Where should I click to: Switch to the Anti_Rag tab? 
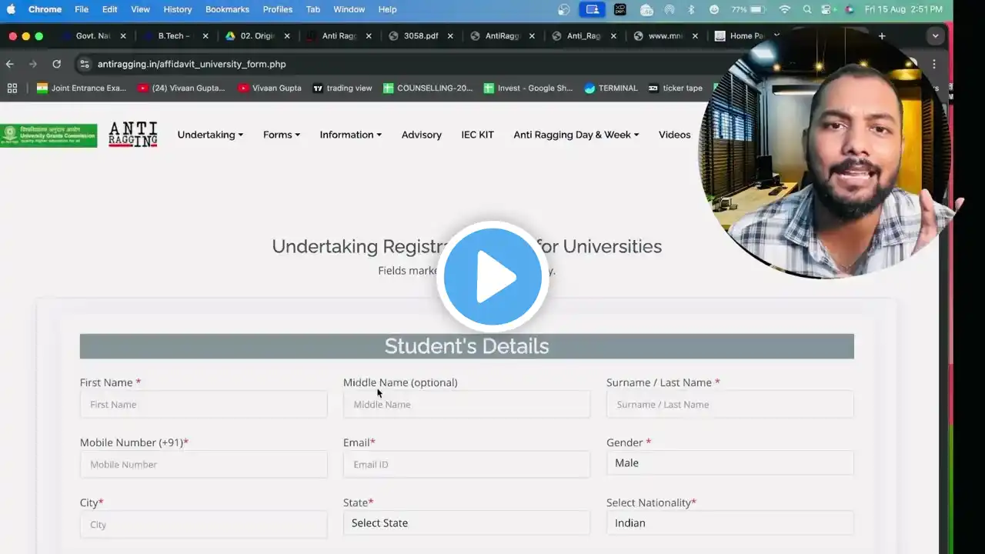(x=583, y=35)
